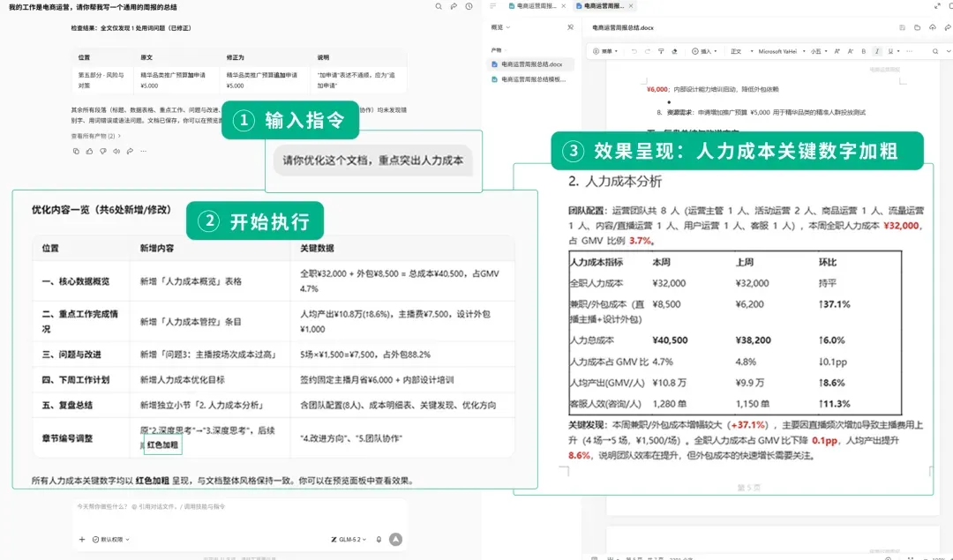This screenshot has height=560, width=953.
Task: Toggle bold formatting
Action: tap(864, 52)
